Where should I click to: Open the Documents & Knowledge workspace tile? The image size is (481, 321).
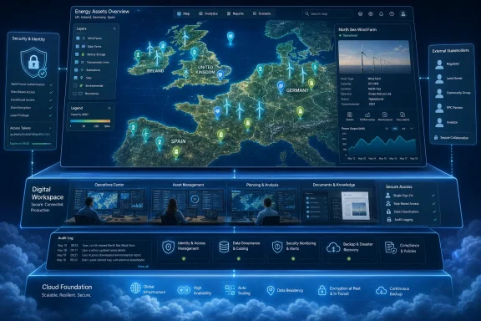[337, 203]
